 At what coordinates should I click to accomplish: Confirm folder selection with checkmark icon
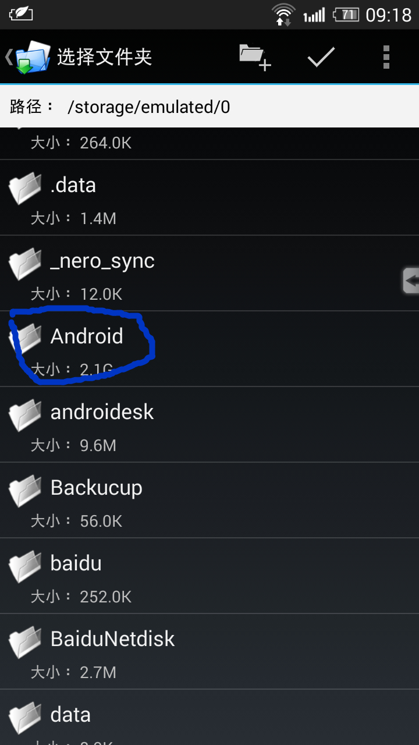coord(321,56)
